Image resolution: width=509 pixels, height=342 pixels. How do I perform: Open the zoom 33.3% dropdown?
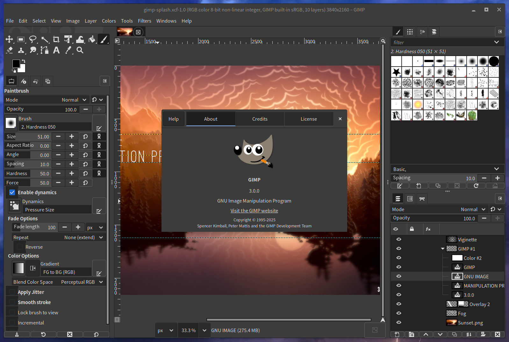click(x=204, y=331)
